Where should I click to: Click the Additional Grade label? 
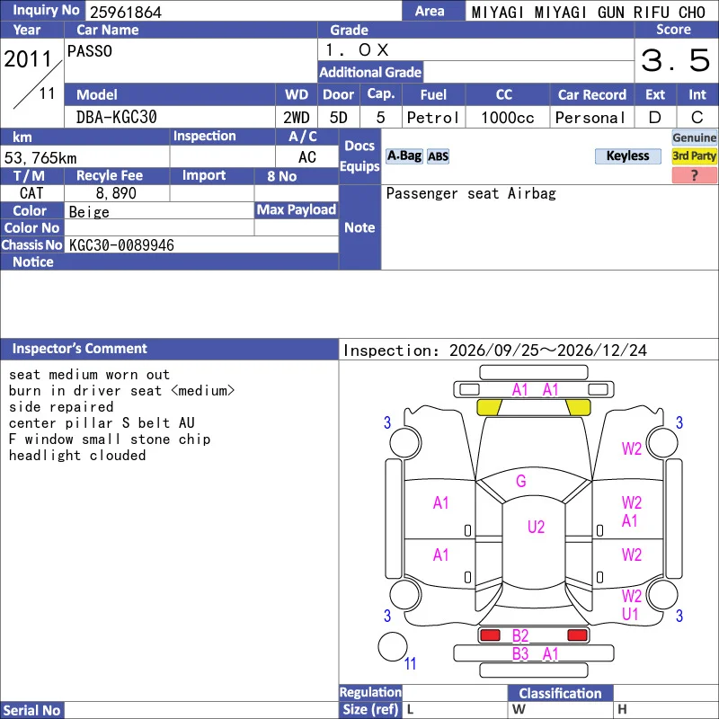coord(370,72)
